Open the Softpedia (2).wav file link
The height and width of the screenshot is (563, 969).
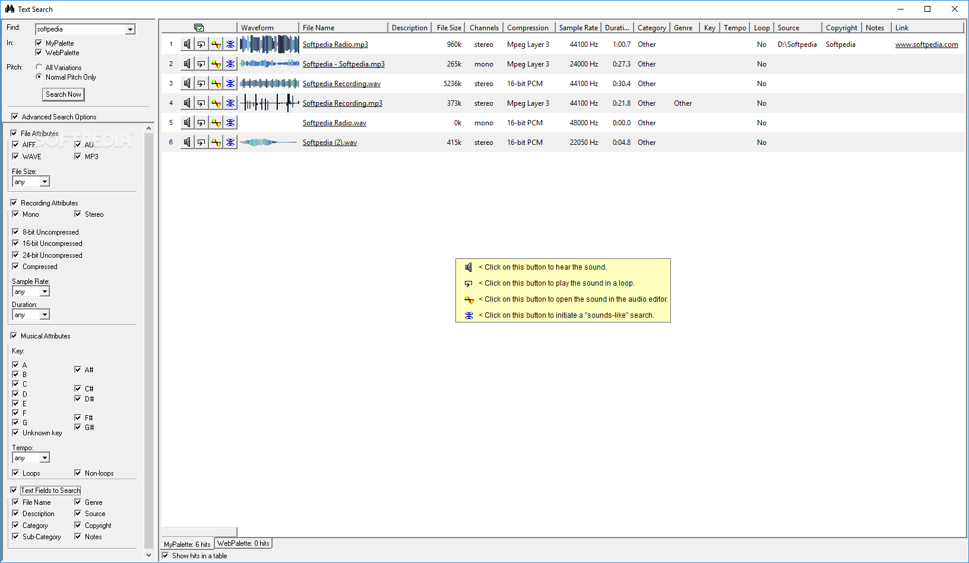(330, 143)
